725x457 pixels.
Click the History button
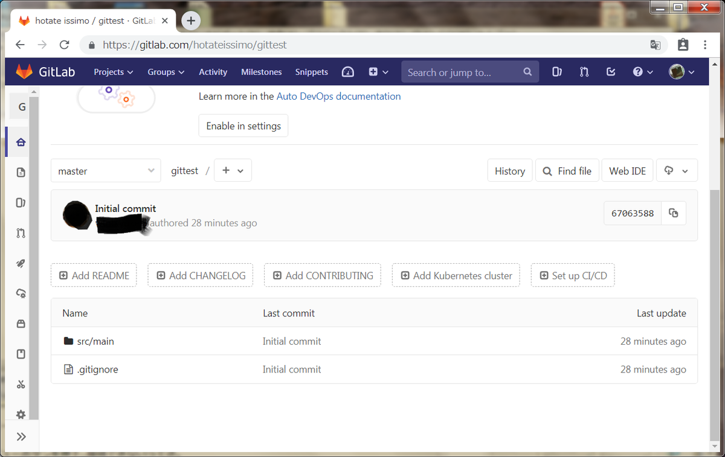tap(510, 171)
